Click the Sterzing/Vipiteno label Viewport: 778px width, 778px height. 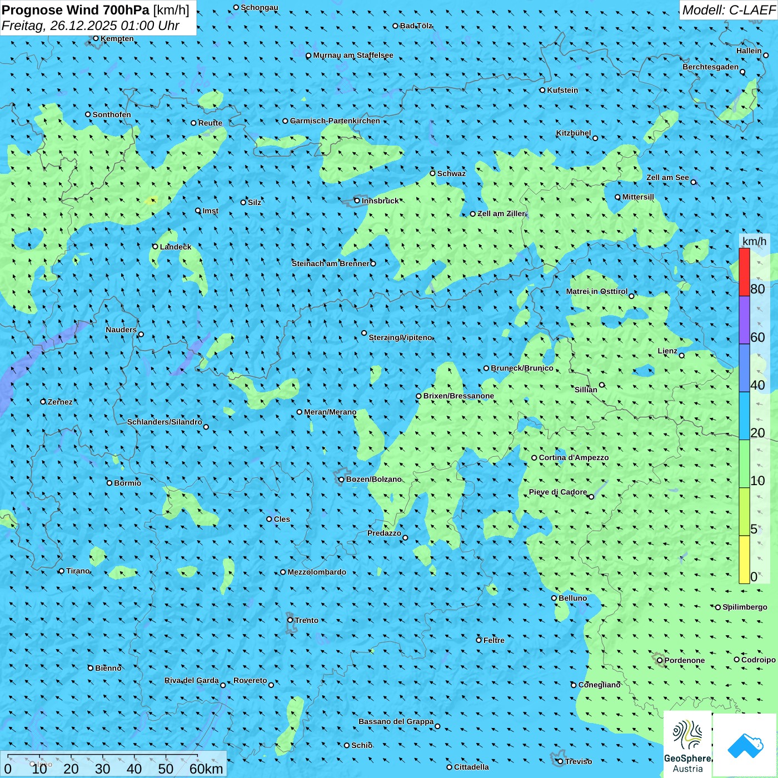[x=400, y=337]
